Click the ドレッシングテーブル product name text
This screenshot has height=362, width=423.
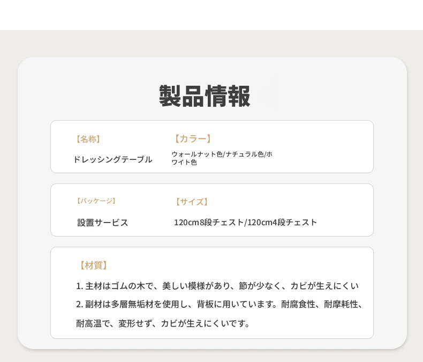click(113, 159)
